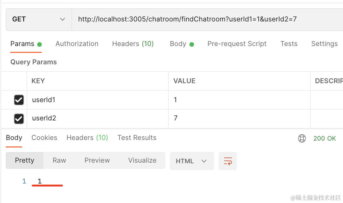Open the Pre-request Script tab
343x203 pixels.
237,44
